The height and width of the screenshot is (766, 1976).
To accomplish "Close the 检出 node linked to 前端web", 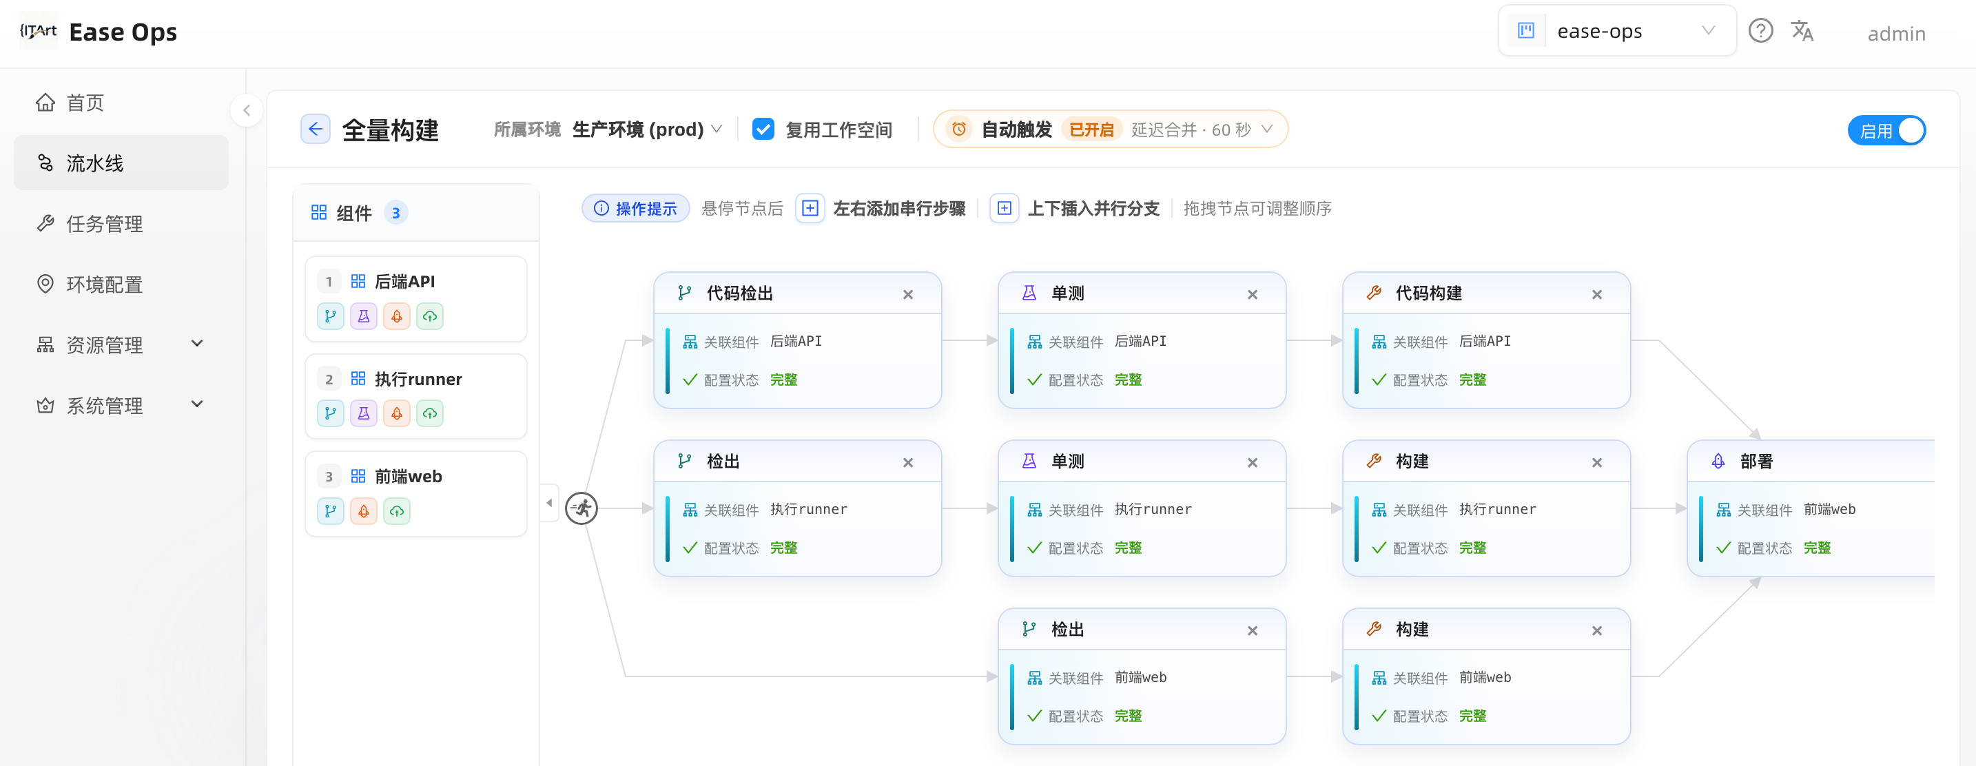I will click(x=1253, y=630).
